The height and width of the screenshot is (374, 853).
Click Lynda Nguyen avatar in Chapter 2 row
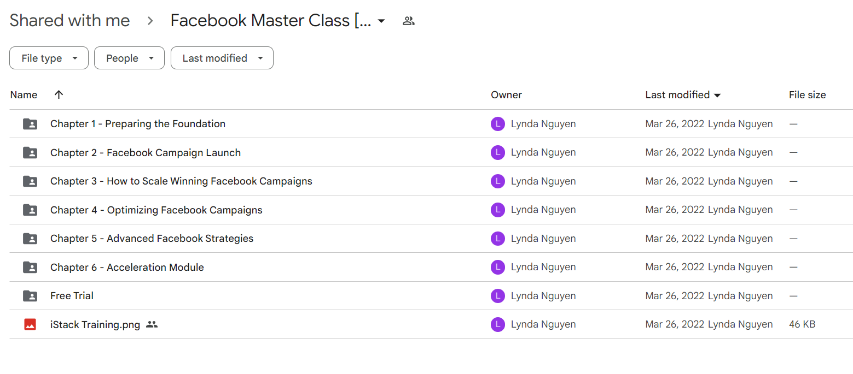497,152
